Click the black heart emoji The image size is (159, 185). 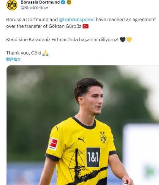pos(122,40)
